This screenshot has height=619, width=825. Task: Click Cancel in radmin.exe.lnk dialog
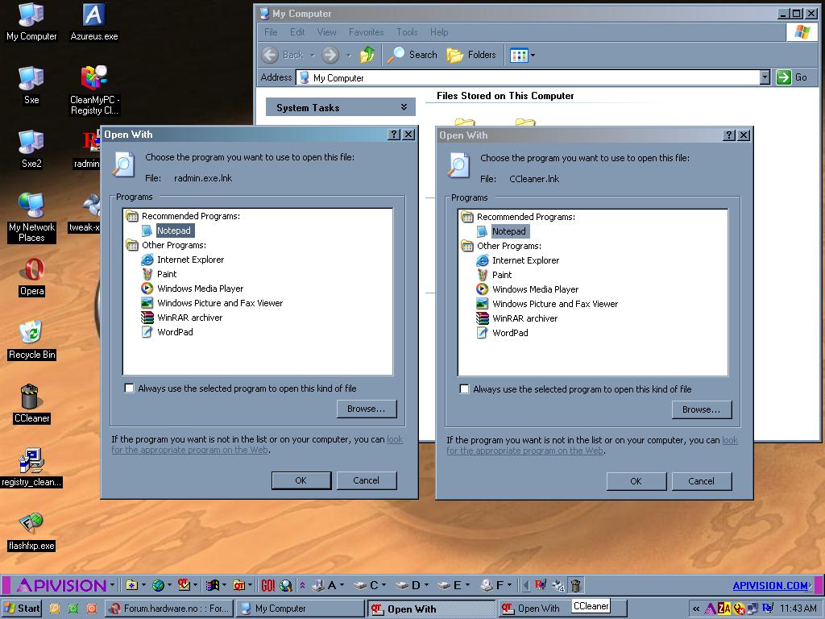[x=367, y=480]
